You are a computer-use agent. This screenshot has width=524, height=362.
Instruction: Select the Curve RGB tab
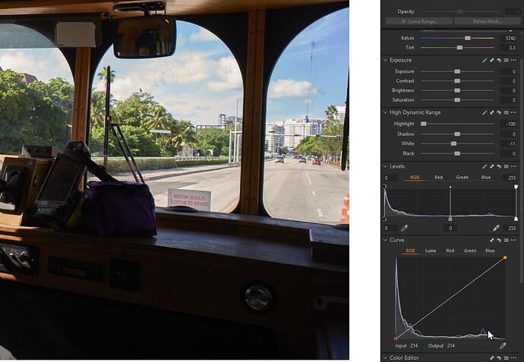[x=410, y=250]
